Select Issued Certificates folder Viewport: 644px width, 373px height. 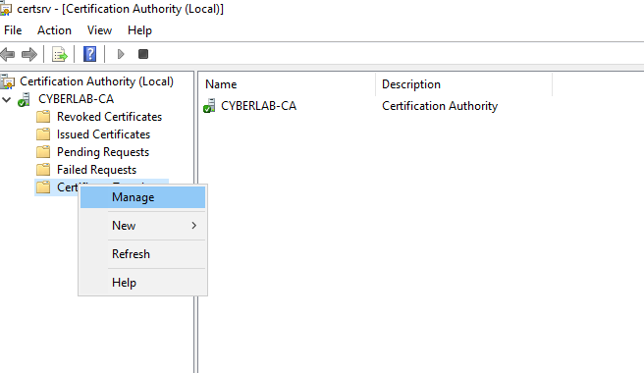[103, 134]
